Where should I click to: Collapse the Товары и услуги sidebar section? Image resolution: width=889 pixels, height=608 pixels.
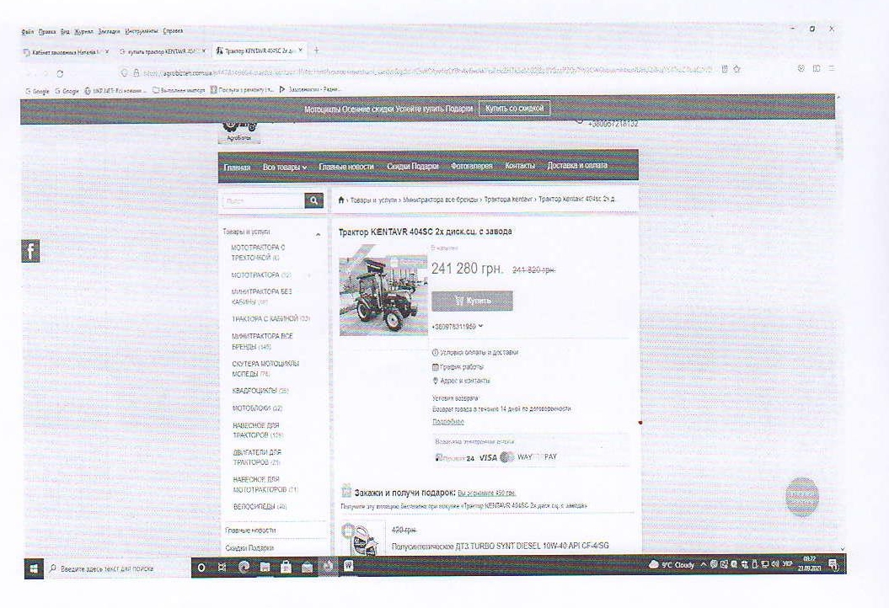tap(318, 234)
